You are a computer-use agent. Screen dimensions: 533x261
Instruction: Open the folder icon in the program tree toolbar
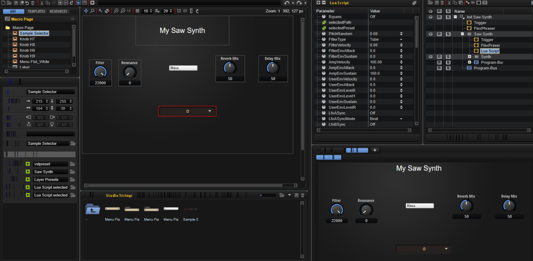click(x=430, y=3)
